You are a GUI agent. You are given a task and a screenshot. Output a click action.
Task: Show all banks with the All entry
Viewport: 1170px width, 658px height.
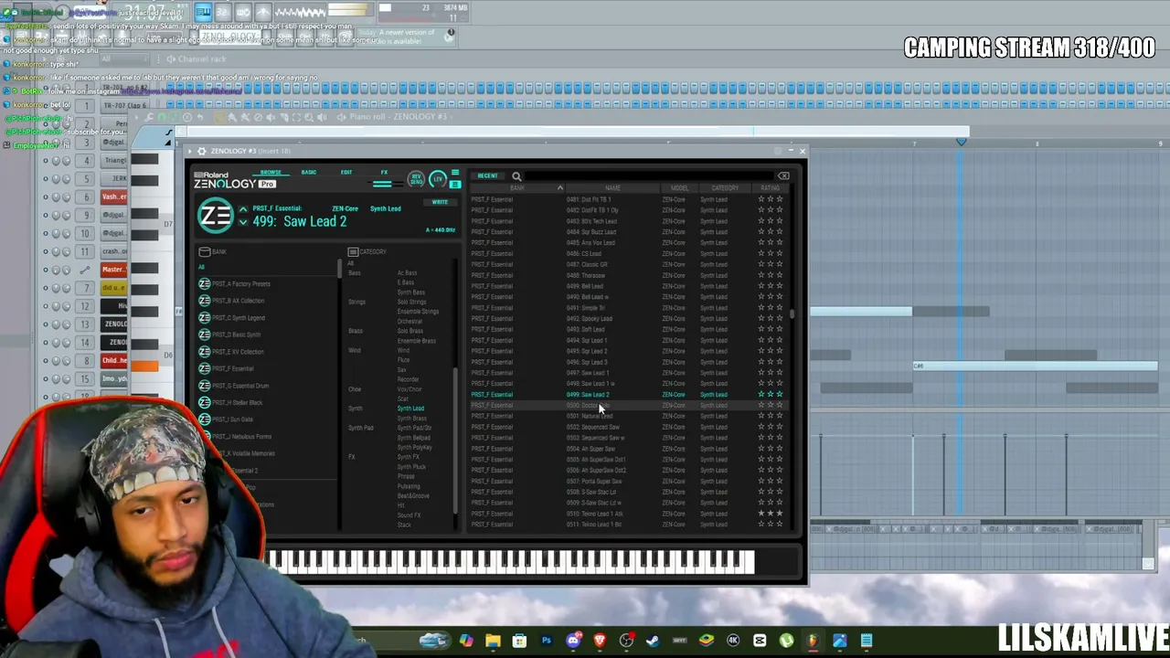coord(202,267)
